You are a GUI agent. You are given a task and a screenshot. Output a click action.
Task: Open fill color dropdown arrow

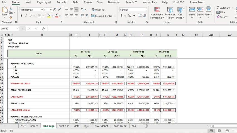(52, 16)
